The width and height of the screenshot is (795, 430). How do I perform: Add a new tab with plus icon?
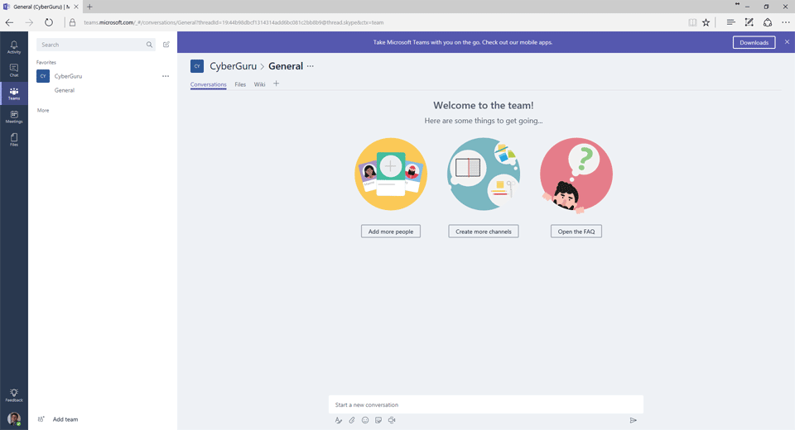click(x=277, y=84)
